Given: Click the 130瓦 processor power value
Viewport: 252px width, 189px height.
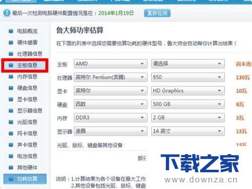Looking at the screenshot, I should 243,77.
